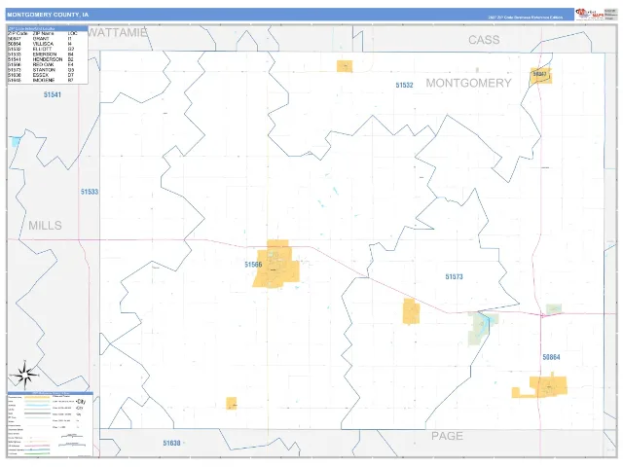The image size is (623, 467).
Task: Click the MONTGOMERY COUNTY, IA title
Action: [x=48, y=15]
